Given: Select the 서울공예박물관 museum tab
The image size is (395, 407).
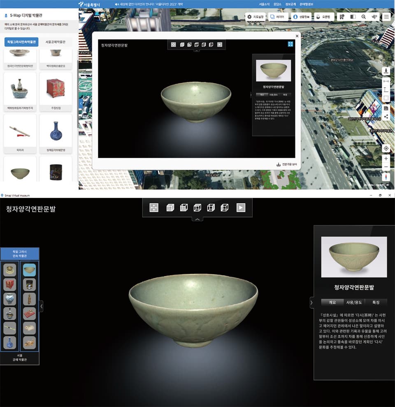Looking at the screenshot, I should pyautogui.click(x=56, y=42).
